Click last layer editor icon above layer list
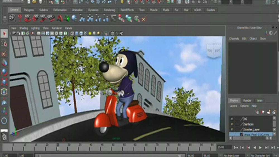 pyautogui.click(x=274, y=112)
